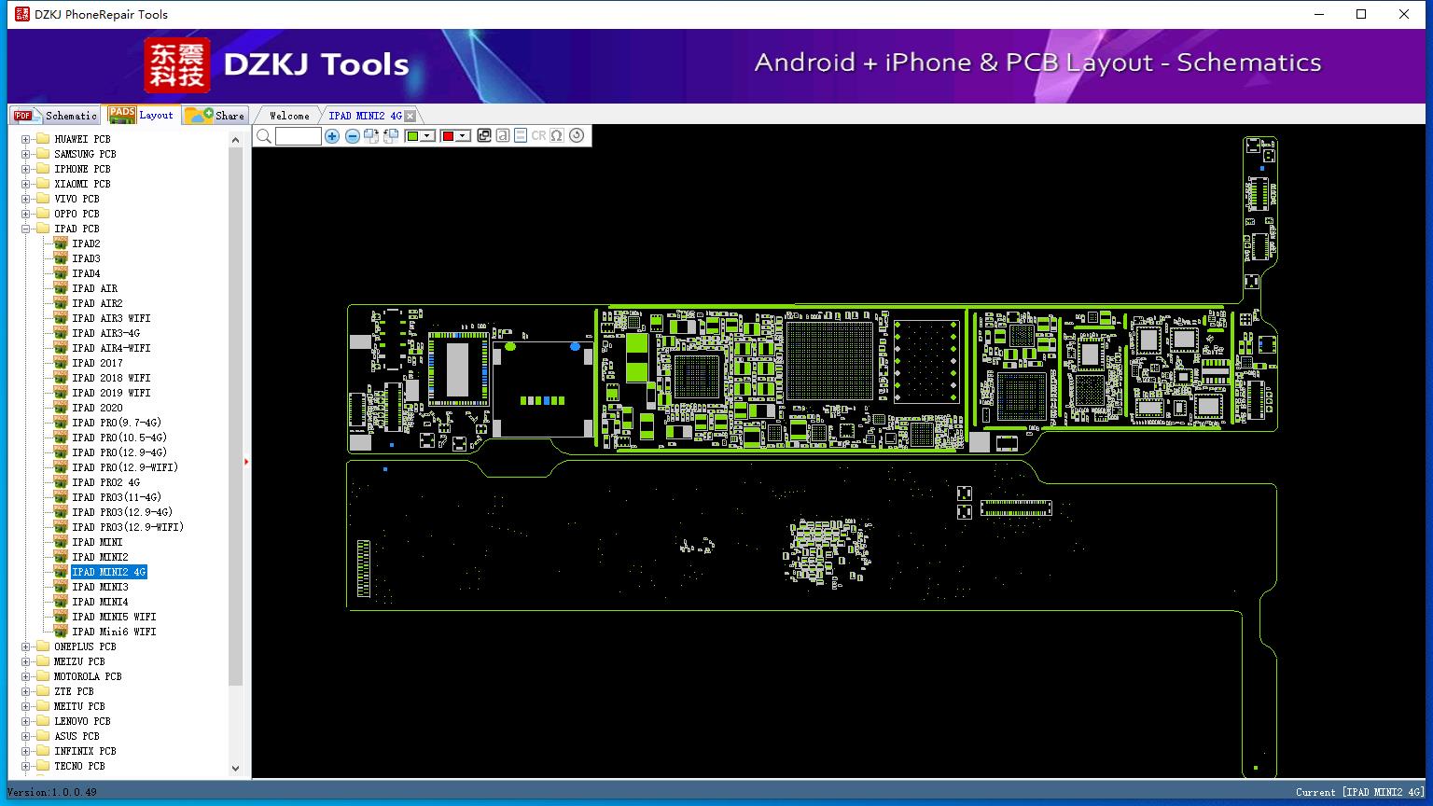Click the PADS icon beside IPAD4
Image resolution: width=1433 pixels, height=806 pixels.
point(61,273)
